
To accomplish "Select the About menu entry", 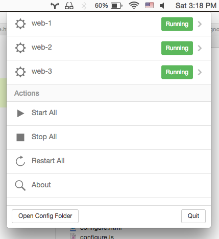I will pos(109,186).
